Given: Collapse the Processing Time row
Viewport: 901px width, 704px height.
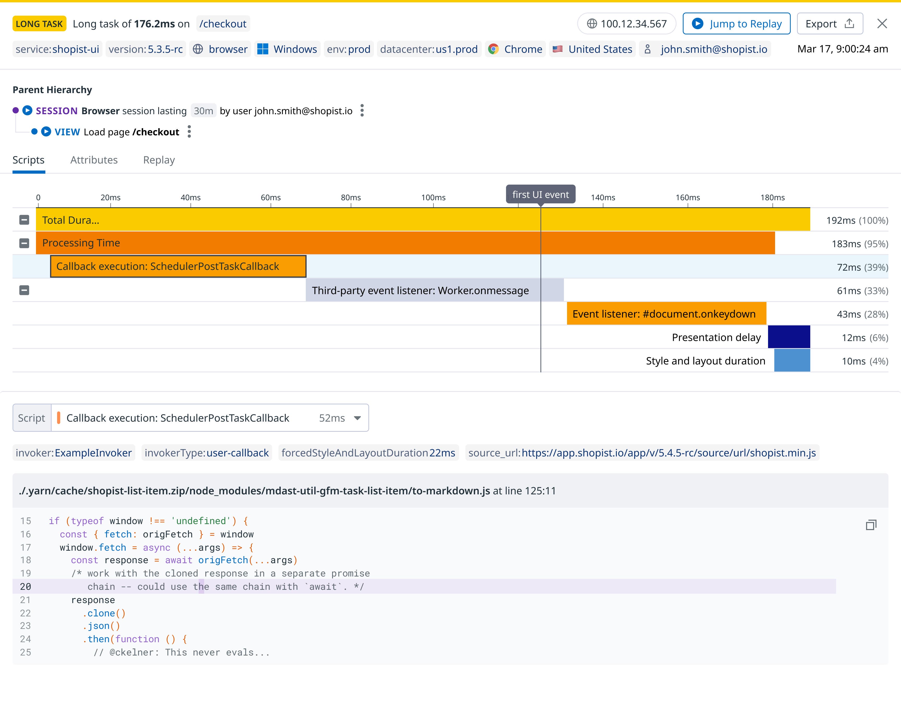Looking at the screenshot, I should 24,243.
